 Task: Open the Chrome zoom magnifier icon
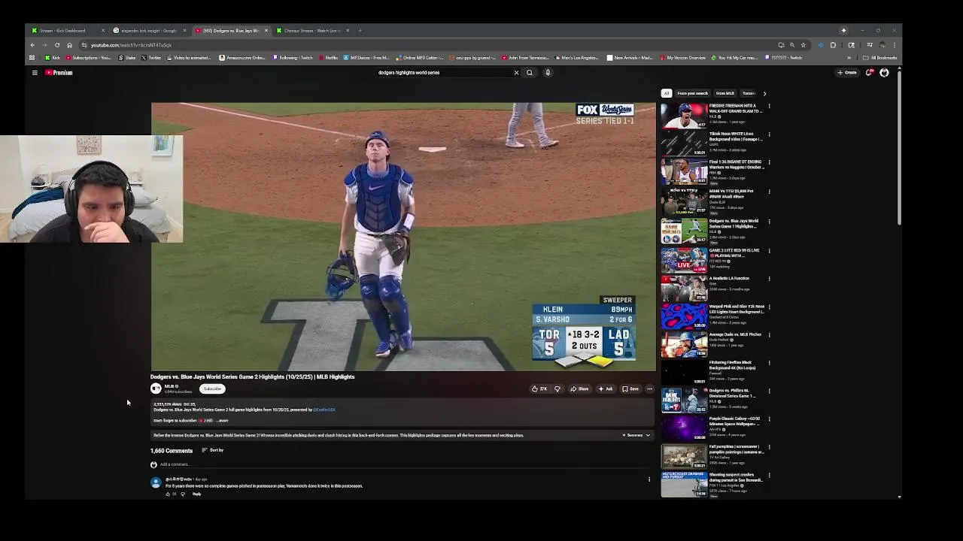click(791, 45)
